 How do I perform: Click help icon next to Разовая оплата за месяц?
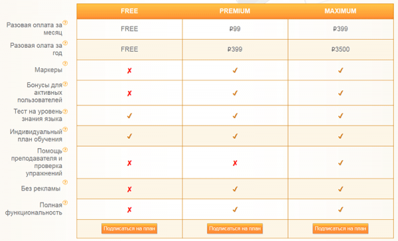point(65,23)
